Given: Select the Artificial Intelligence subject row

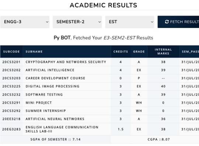Looking at the screenshot, I should click(99, 70).
